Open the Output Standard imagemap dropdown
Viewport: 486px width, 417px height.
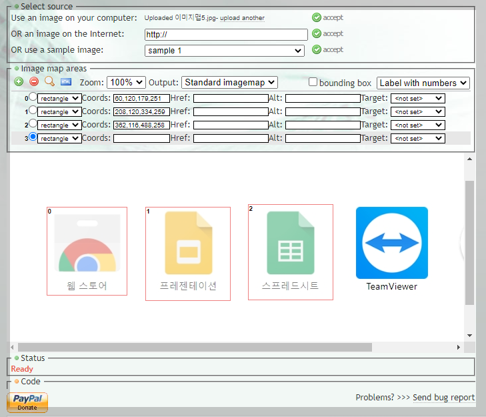click(229, 83)
